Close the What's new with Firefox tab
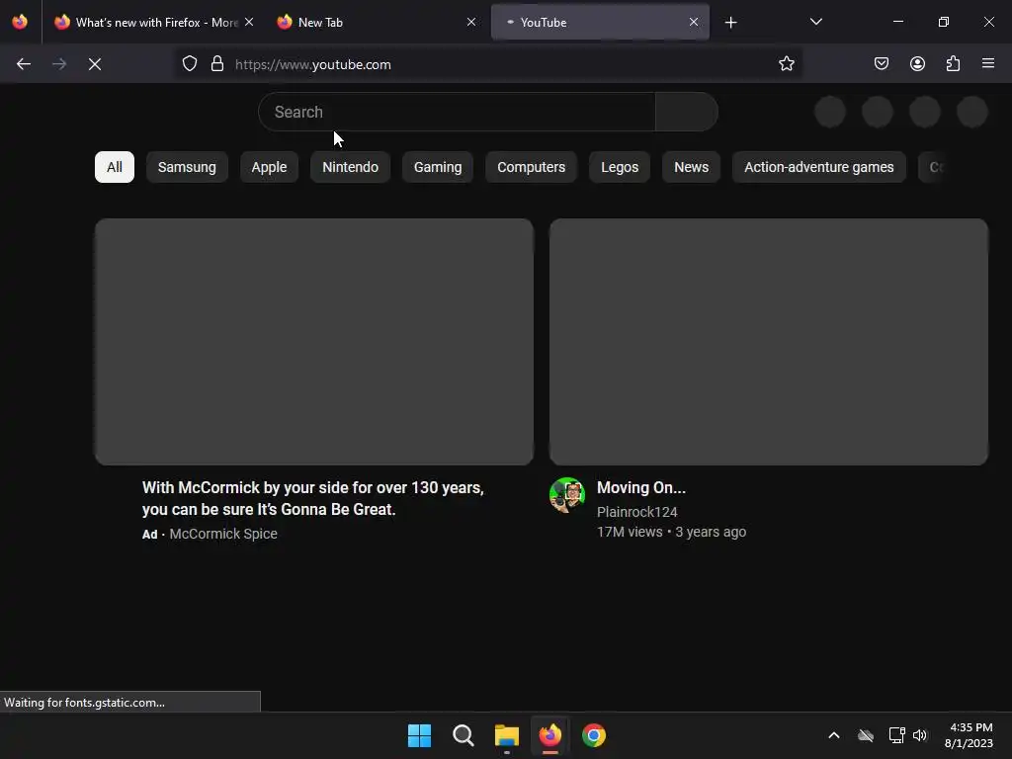 [249, 22]
